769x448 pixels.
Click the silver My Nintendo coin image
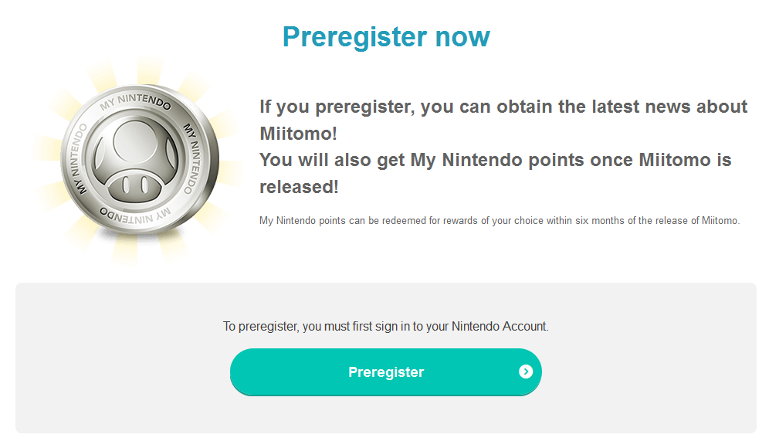click(139, 160)
